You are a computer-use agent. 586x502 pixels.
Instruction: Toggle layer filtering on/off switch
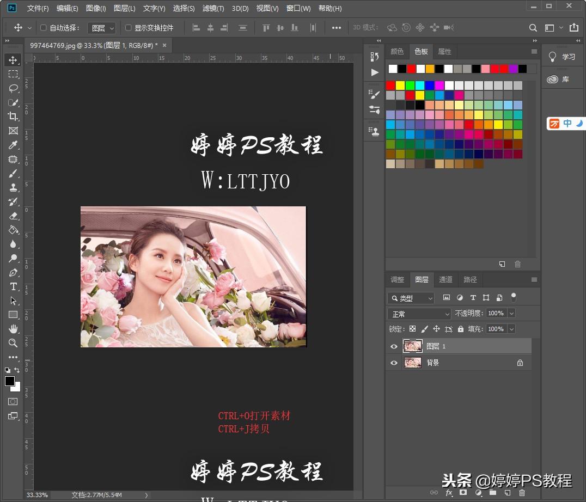tap(514, 297)
